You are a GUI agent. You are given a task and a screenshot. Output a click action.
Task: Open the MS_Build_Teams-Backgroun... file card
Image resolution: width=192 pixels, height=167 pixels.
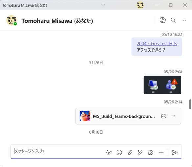point(128,116)
